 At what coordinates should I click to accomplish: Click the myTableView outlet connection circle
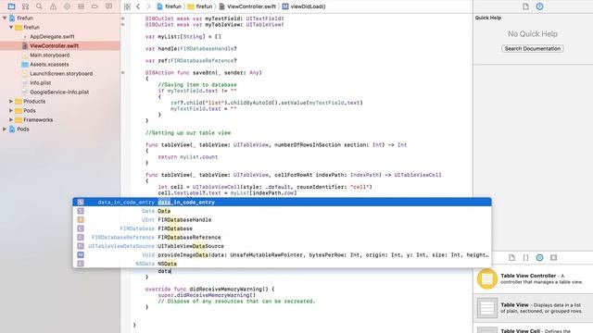tap(123, 25)
